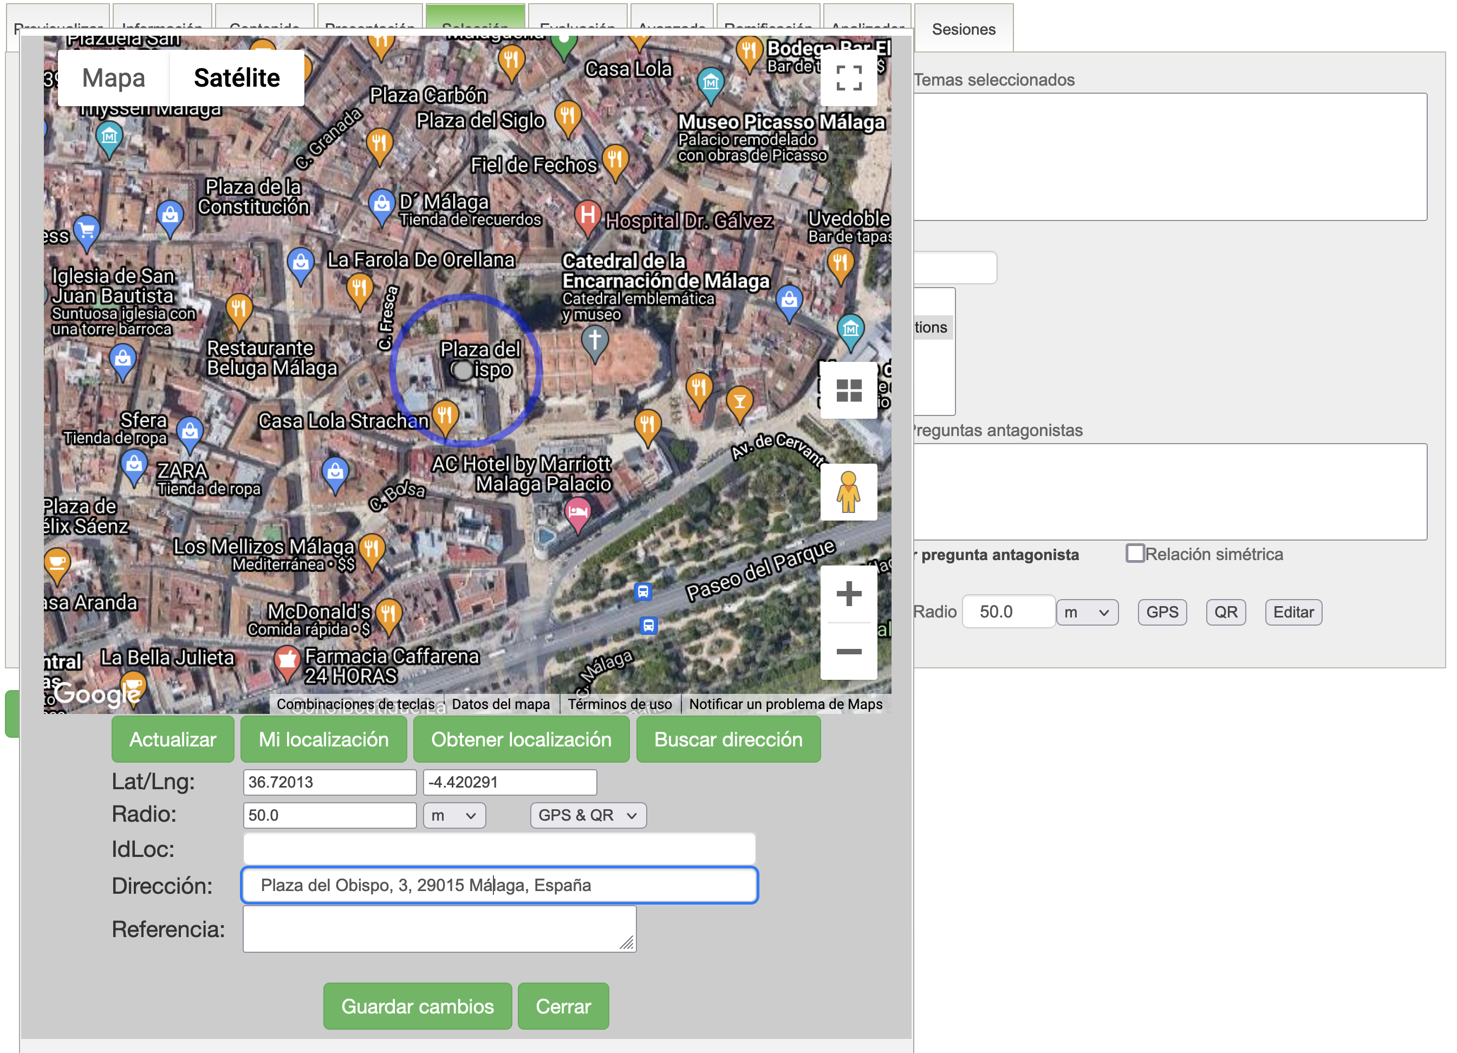Viewport: 1457px width, 1053px height.
Task: Open Términos de uso link
Action: (x=619, y=704)
